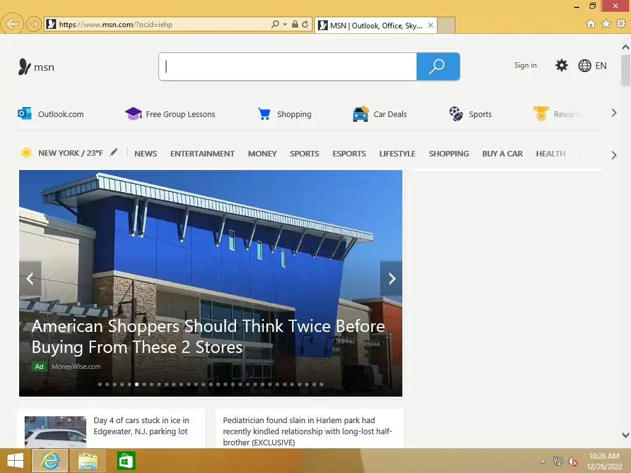The height and width of the screenshot is (473, 631).
Task: Expand the category menu with right chevron
Action: 614,155
